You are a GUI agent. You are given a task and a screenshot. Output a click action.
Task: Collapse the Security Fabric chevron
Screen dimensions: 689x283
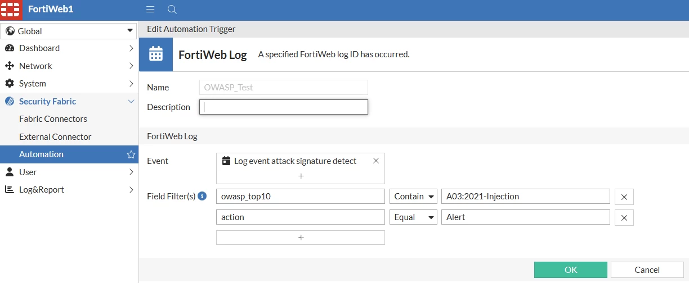tap(131, 102)
